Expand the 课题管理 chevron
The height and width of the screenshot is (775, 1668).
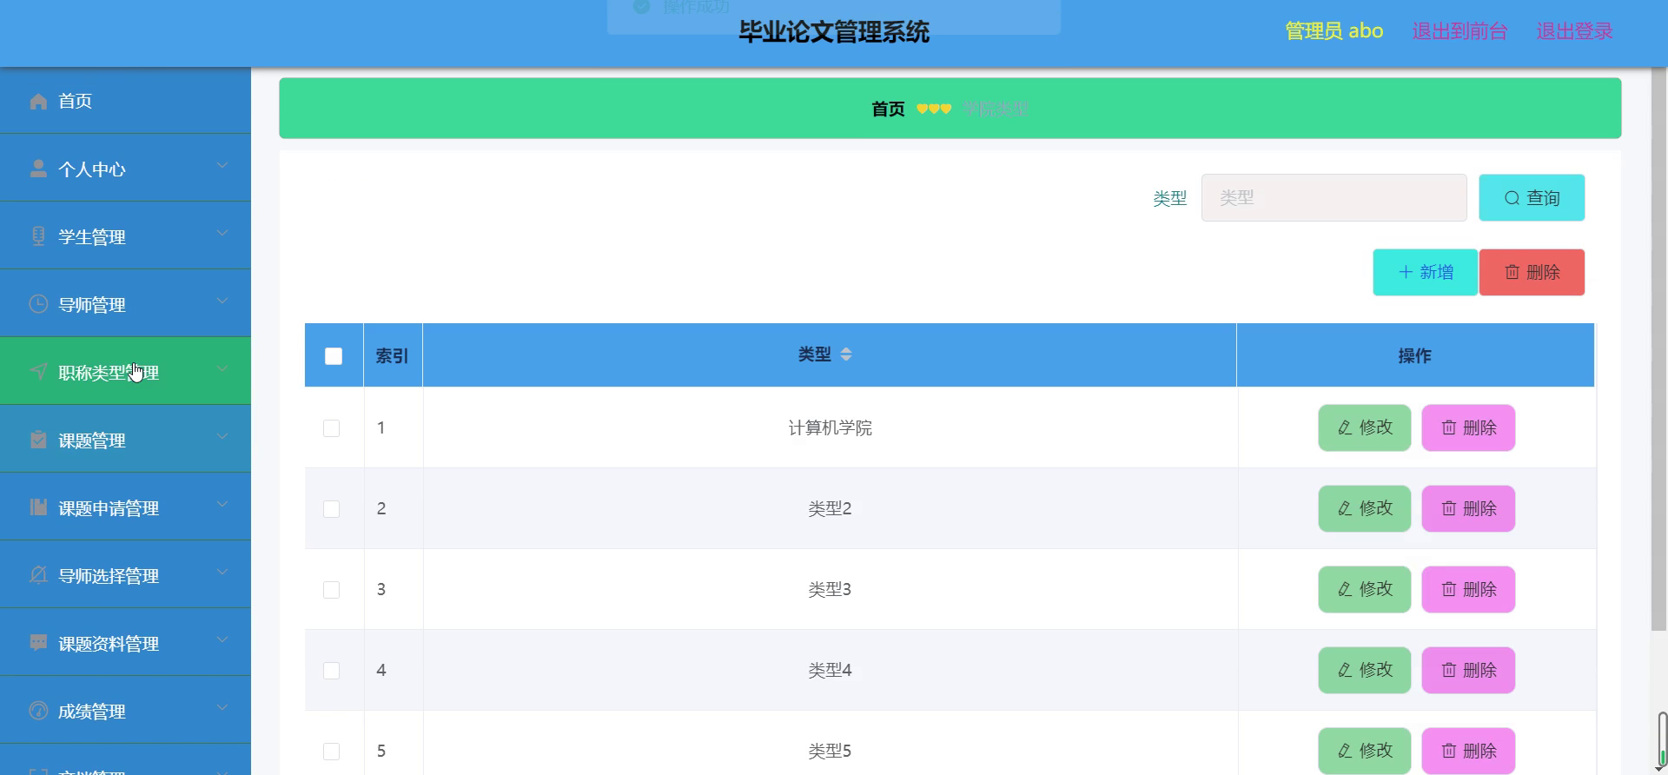click(x=222, y=436)
